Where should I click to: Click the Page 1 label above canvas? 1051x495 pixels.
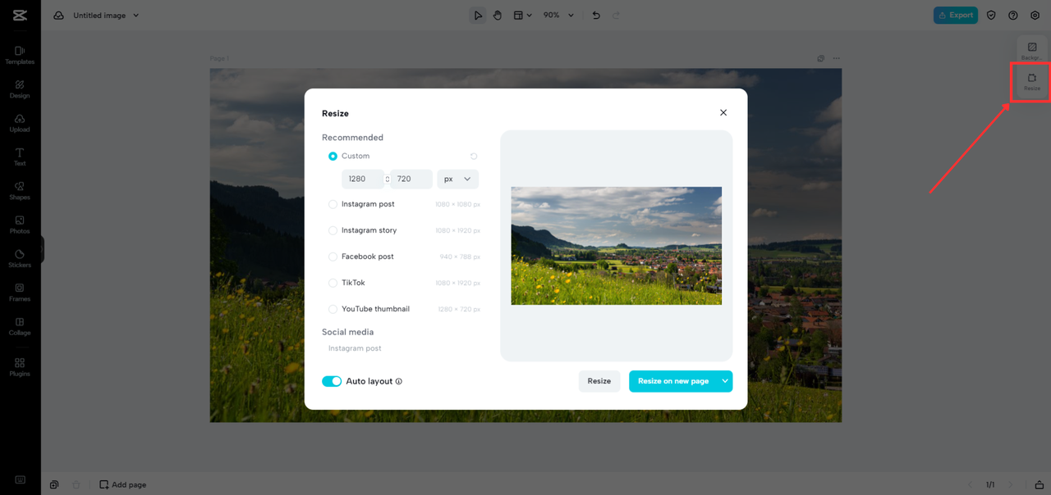219,58
